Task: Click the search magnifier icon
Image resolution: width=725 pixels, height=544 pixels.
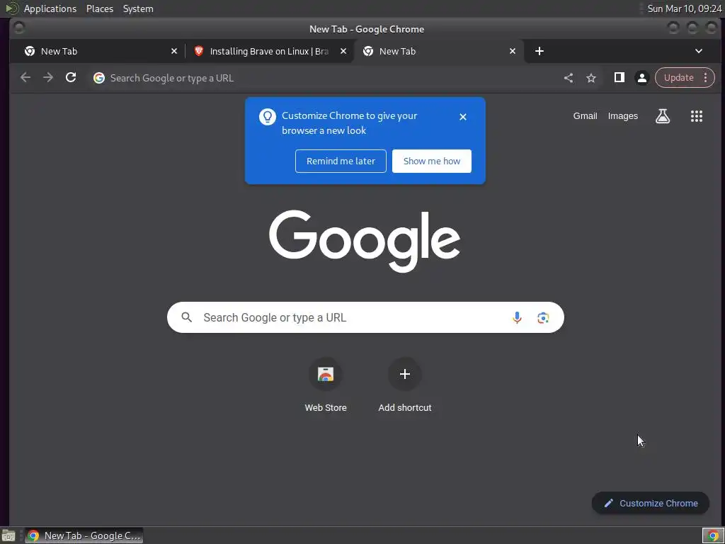Action: point(187,317)
